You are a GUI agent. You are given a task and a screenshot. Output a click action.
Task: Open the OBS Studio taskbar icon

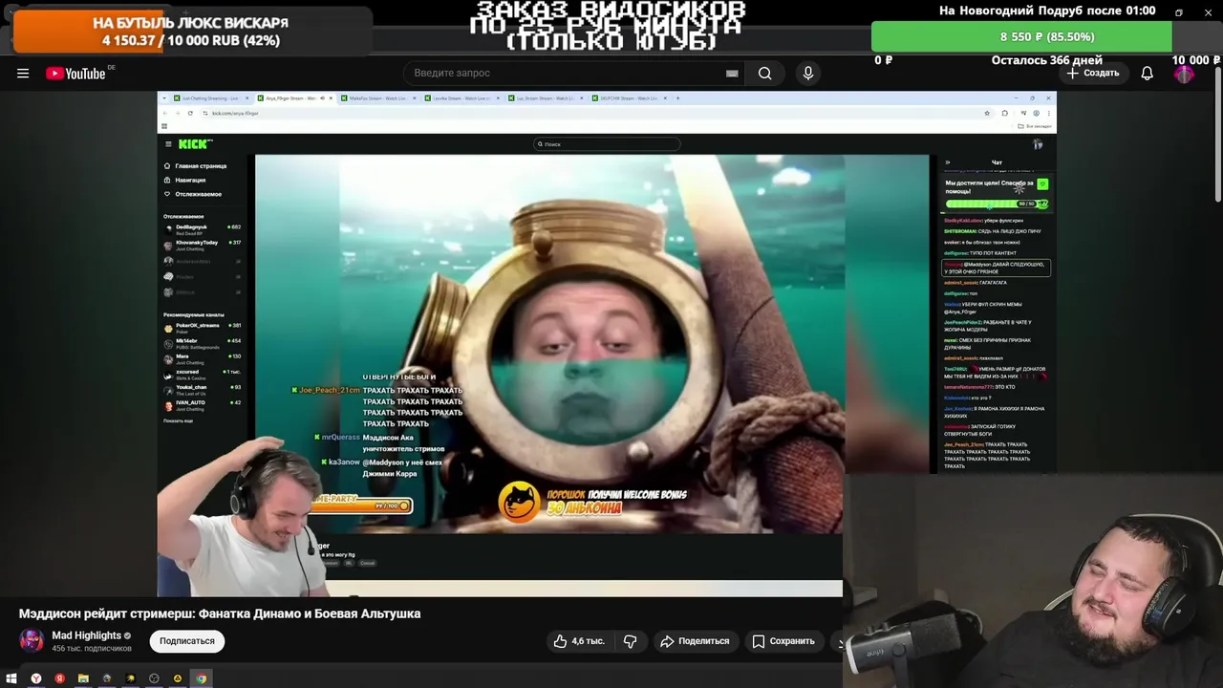[154, 678]
